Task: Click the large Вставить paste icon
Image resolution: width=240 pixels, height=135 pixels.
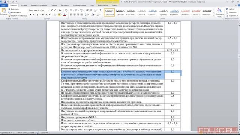Action: 4,10
